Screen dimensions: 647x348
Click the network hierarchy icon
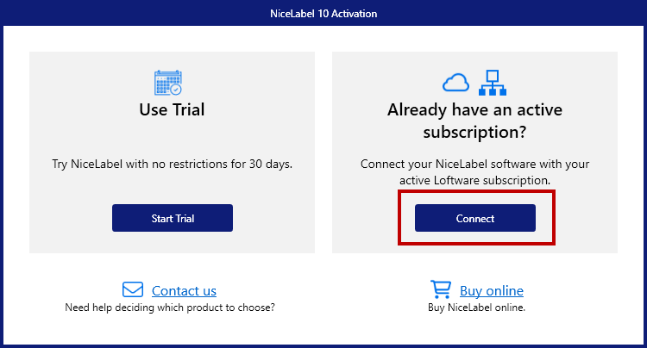coord(493,83)
